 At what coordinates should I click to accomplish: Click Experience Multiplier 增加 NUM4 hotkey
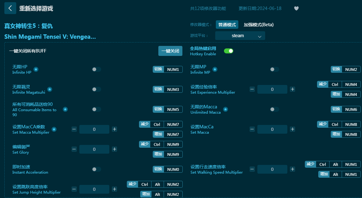346,94
